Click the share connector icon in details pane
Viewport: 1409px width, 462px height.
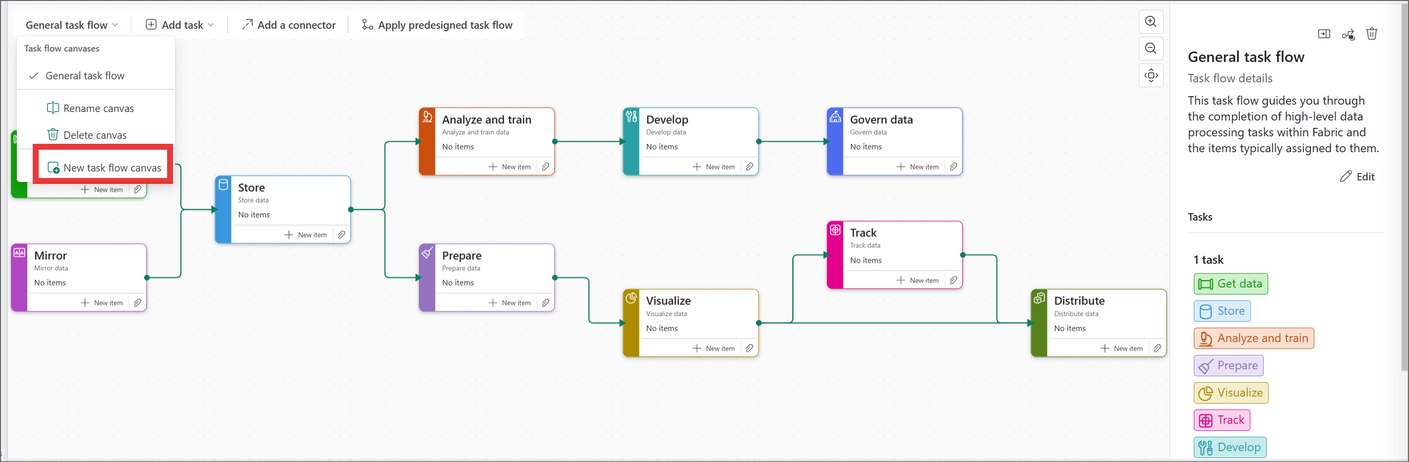(x=1348, y=34)
